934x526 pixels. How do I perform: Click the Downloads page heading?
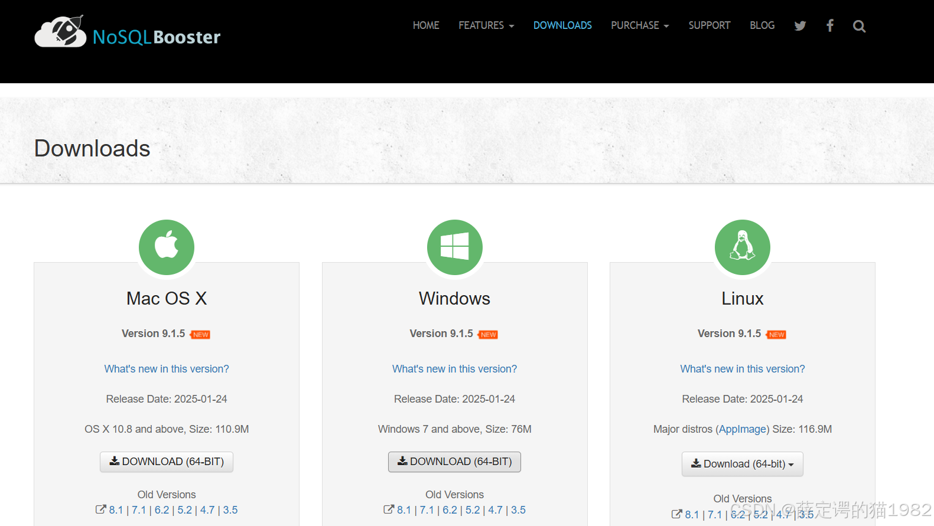point(92,148)
